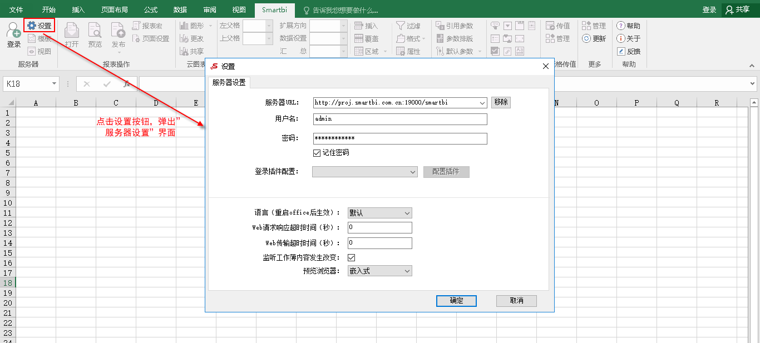Viewport: 760px width, 343px height.
Task: Open 设置 gear button in Smartbi ribbon
Action: [39, 26]
